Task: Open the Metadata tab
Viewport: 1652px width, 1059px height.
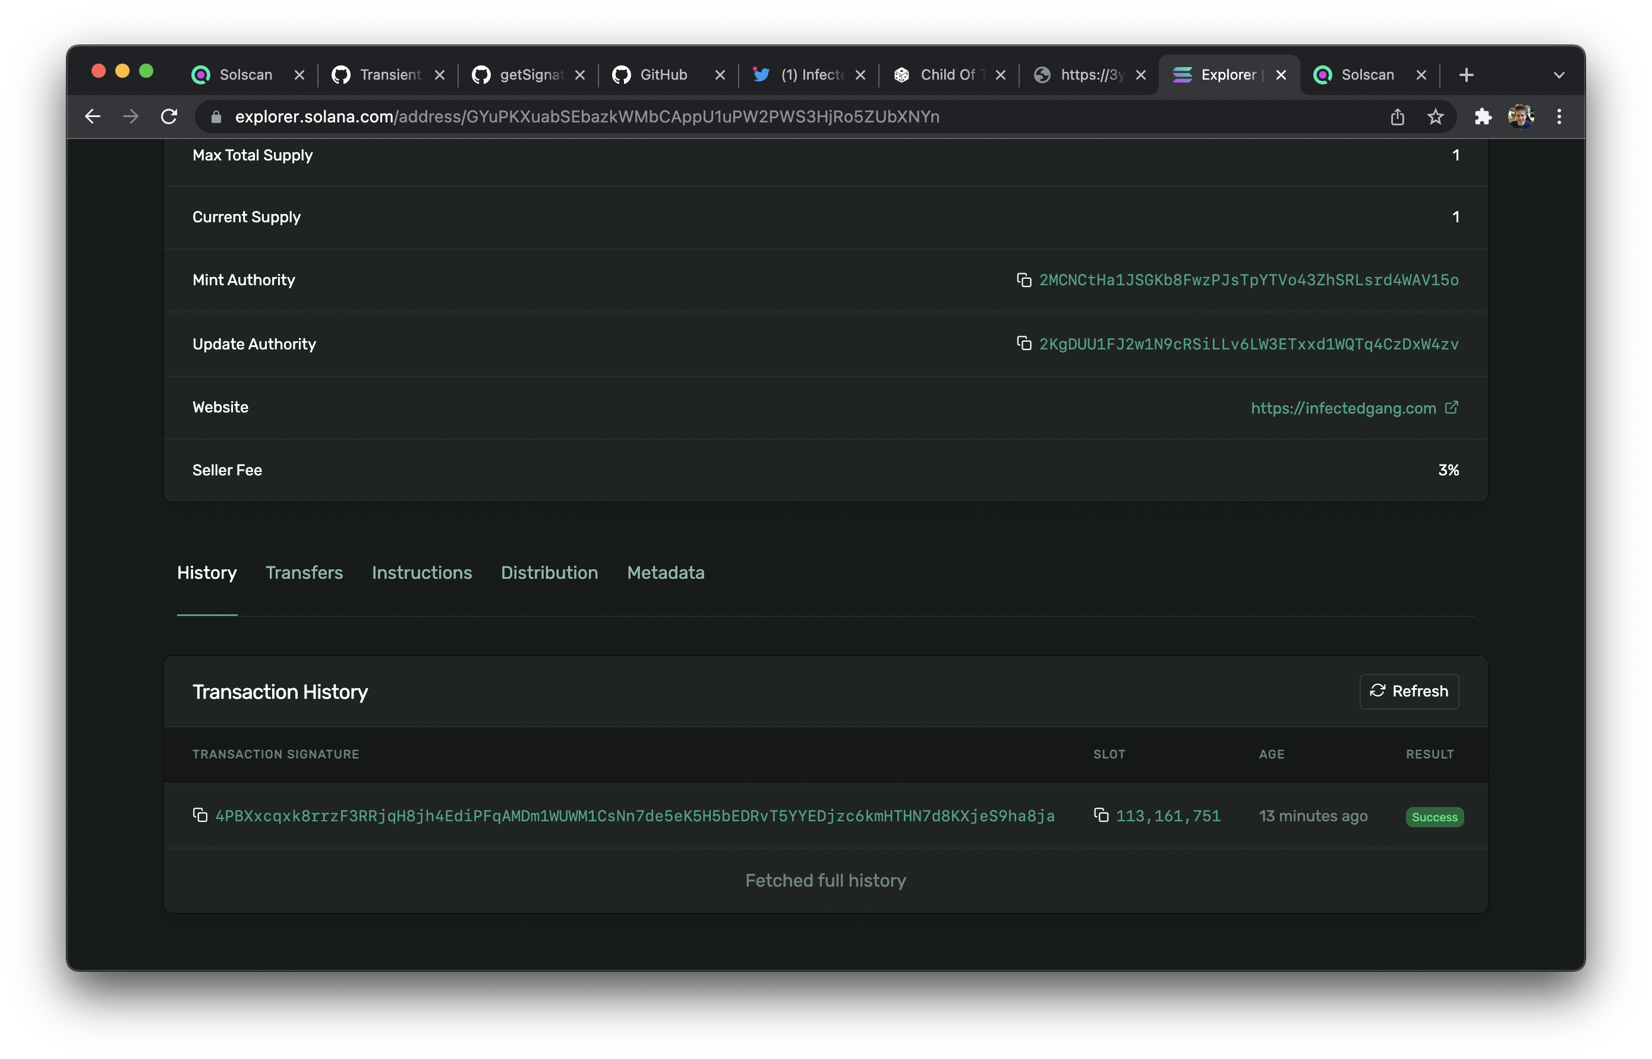Action: [x=665, y=573]
